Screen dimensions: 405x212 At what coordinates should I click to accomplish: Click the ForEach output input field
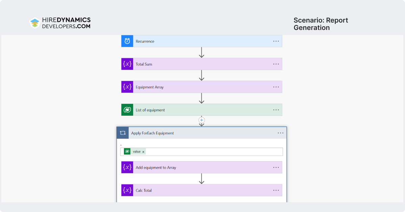click(x=201, y=151)
